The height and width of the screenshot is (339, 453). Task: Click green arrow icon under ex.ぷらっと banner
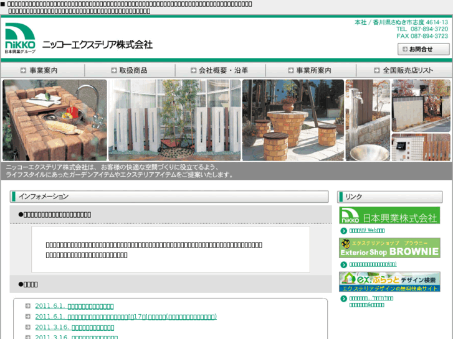coord(343,299)
